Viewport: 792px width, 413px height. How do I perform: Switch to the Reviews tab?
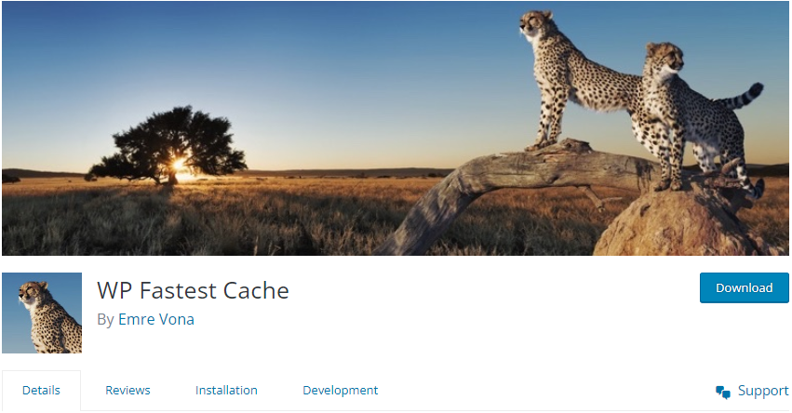128,391
